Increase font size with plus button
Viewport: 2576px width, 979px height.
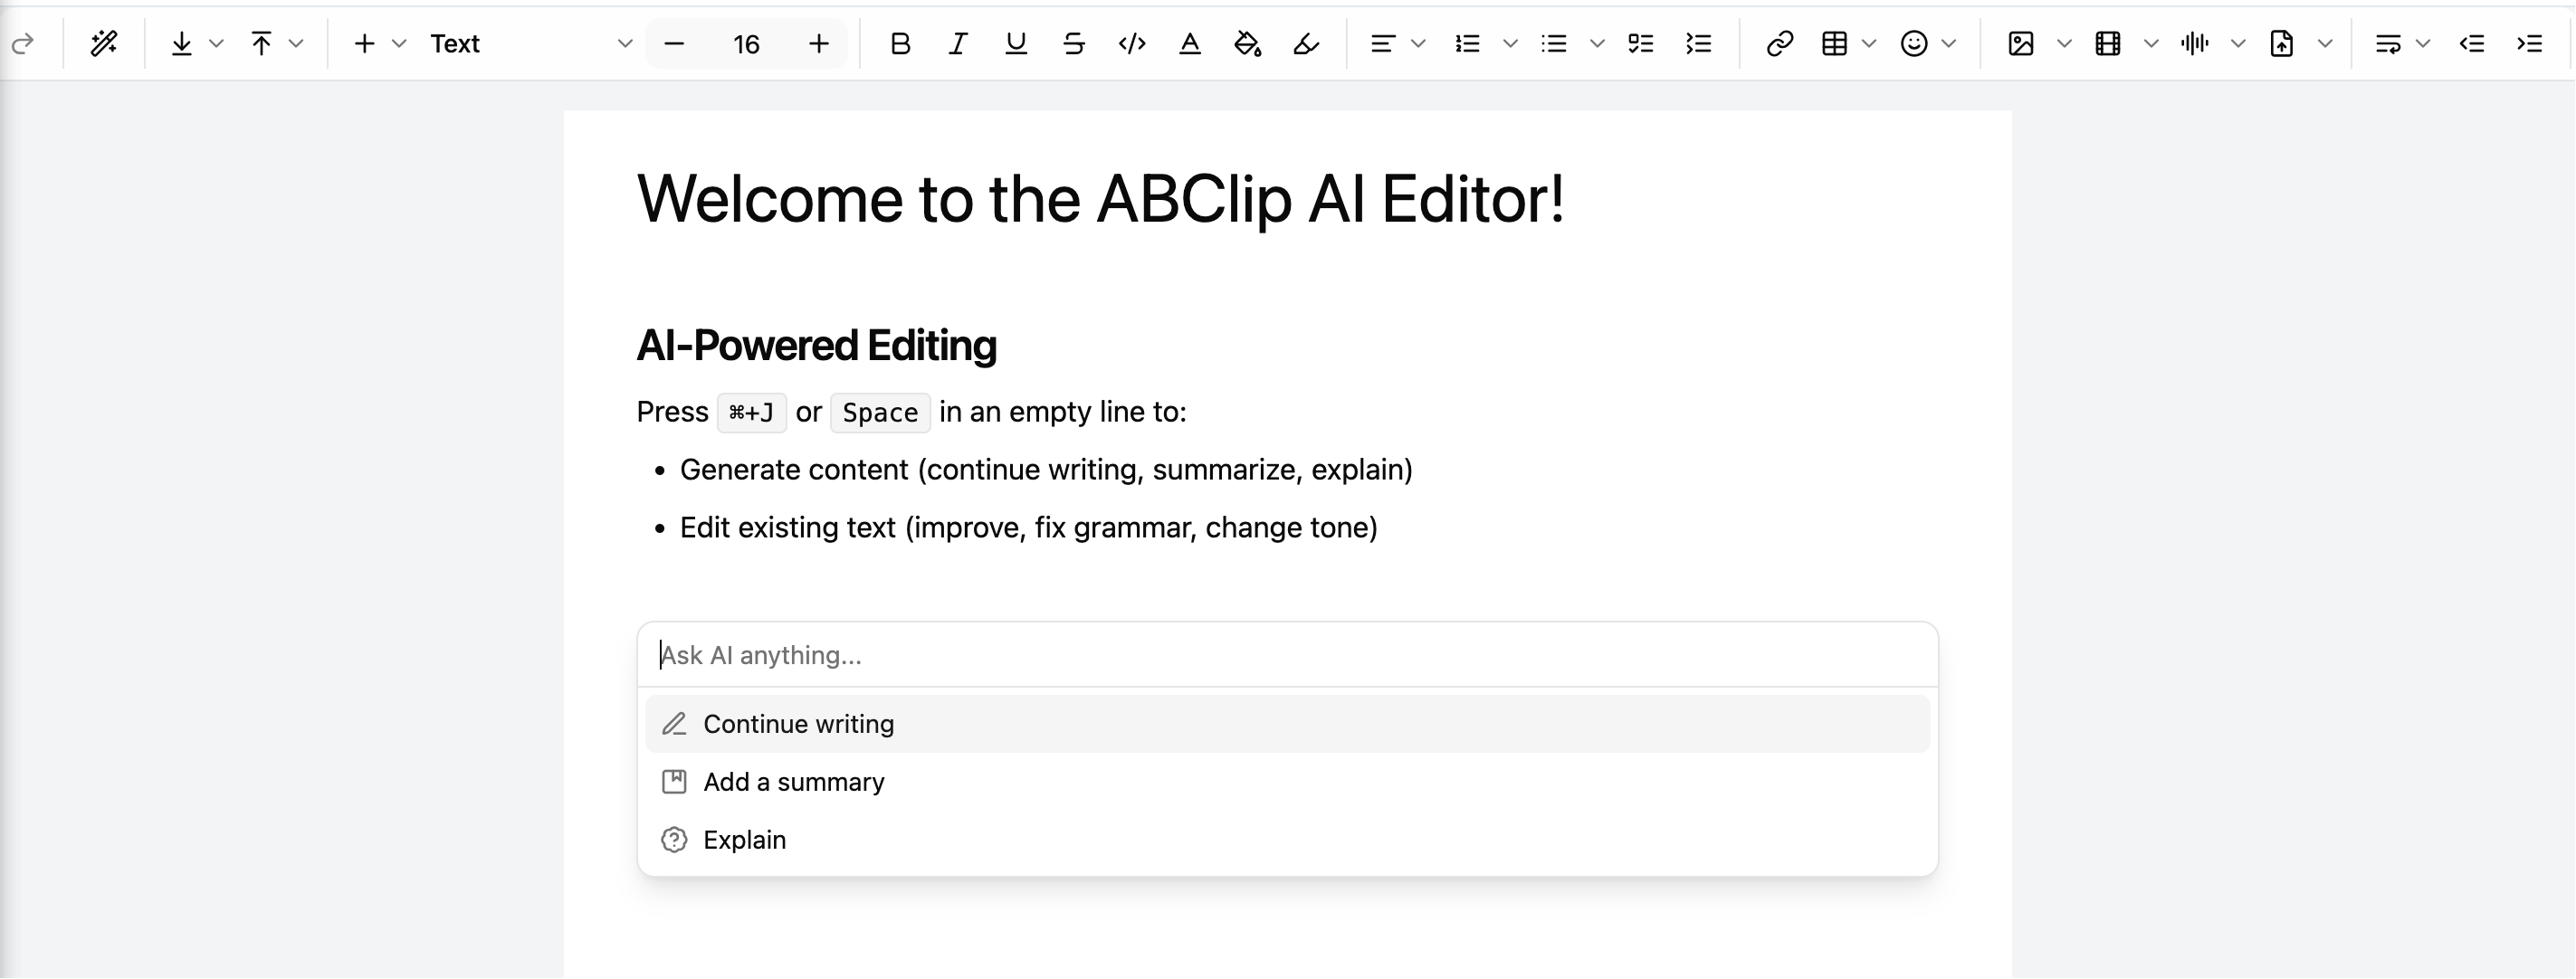click(x=818, y=43)
